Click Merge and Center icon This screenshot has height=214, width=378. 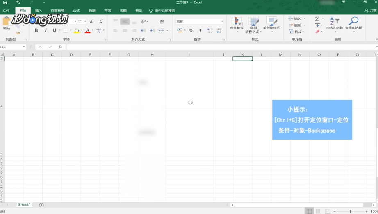(162, 30)
